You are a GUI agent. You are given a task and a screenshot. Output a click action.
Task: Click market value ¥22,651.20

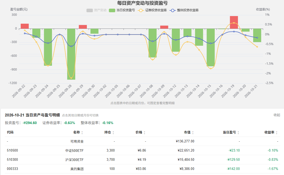click(x=186, y=151)
